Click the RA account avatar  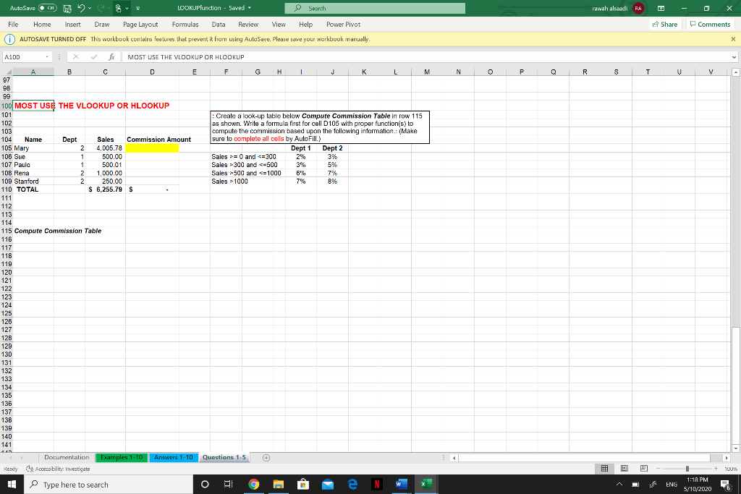pos(638,8)
